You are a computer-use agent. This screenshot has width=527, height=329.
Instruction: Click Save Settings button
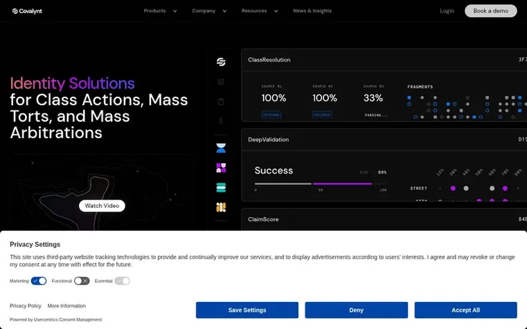pos(247,310)
